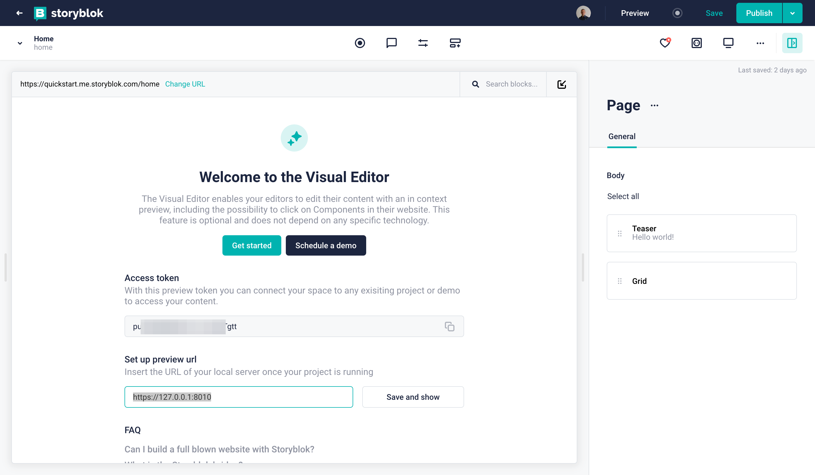
Task: Publish the story
Action: (x=759, y=13)
